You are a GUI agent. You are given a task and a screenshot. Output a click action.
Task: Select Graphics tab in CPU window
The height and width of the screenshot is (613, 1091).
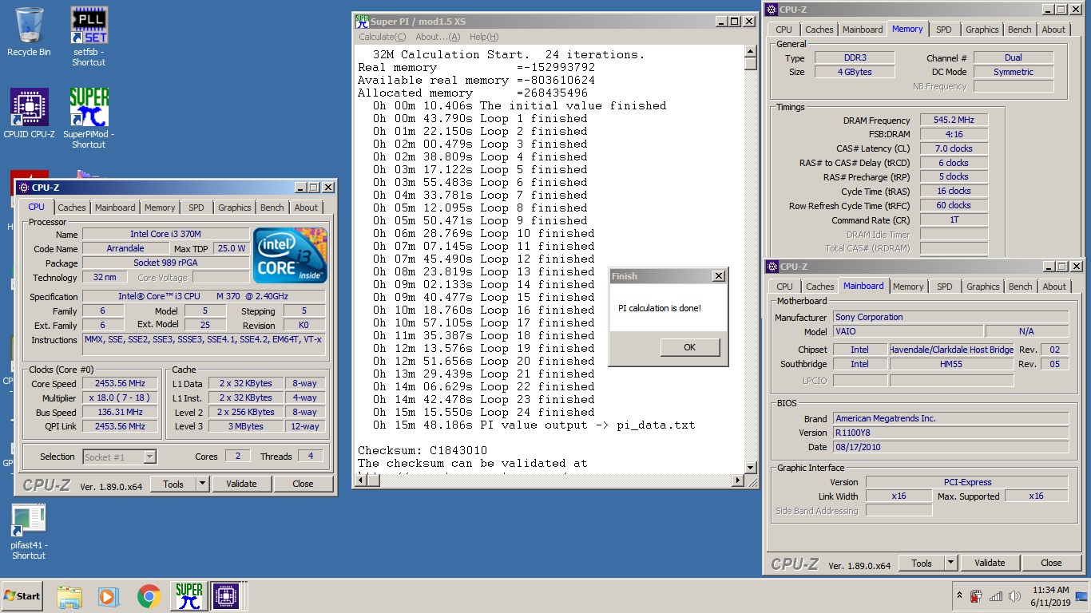(235, 208)
